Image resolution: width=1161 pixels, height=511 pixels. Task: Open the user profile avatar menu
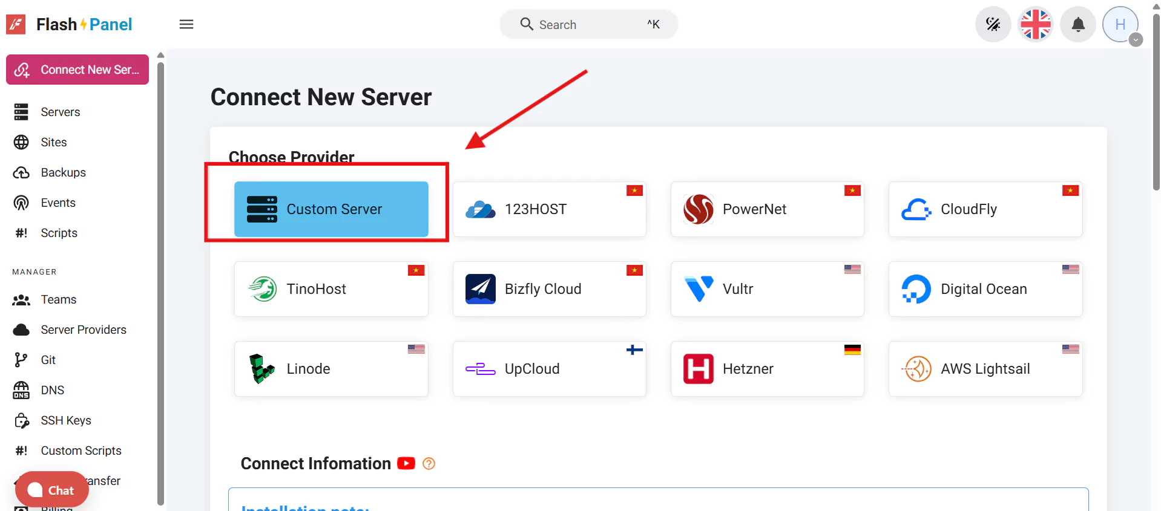point(1120,25)
